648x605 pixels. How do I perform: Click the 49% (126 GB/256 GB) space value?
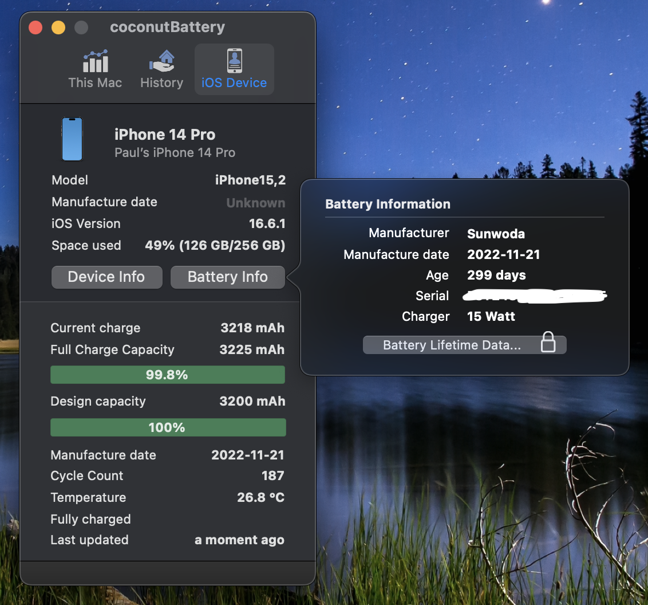pos(215,245)
